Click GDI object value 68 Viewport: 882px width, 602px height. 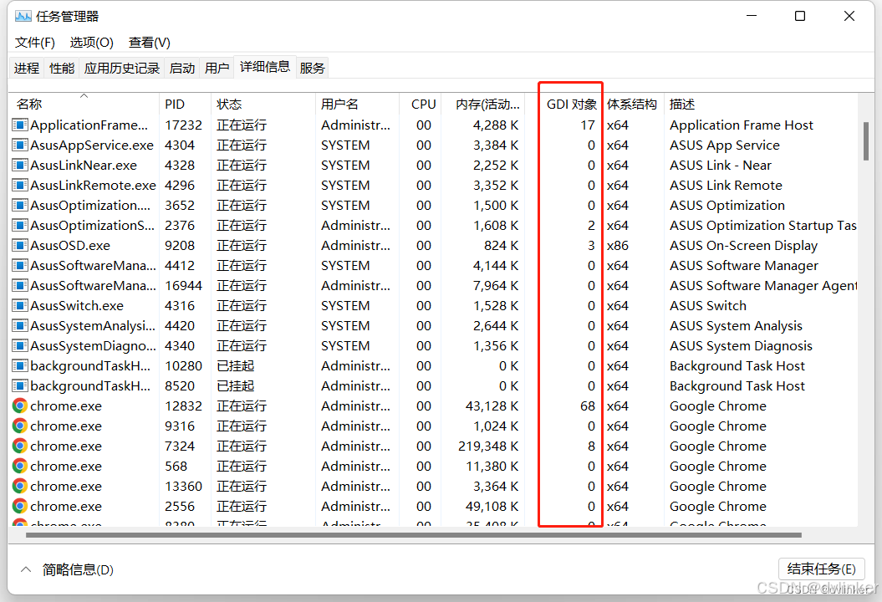588,406
